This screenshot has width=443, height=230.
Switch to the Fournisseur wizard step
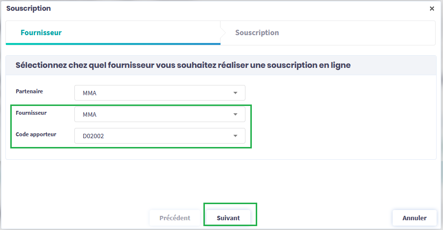41,33
